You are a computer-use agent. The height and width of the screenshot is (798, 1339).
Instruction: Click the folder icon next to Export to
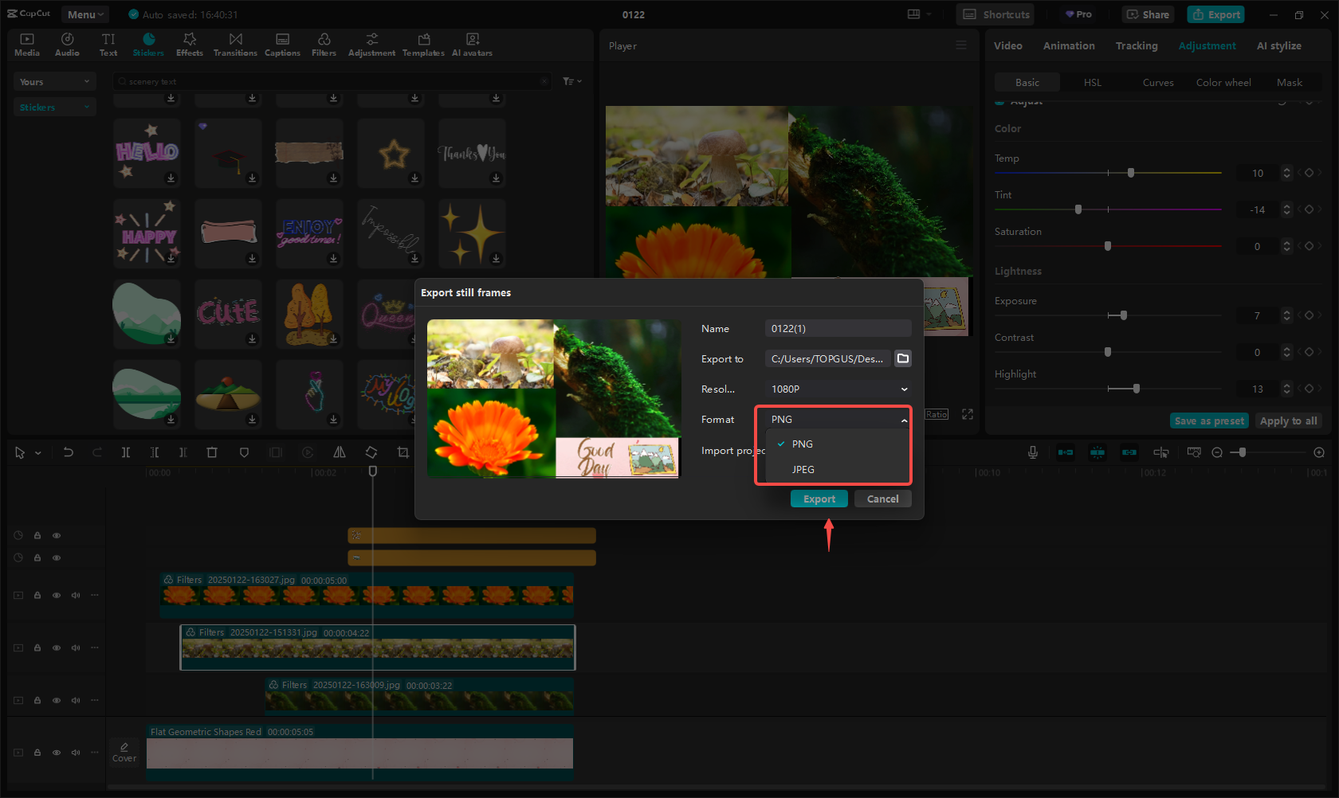tap(903, 358)
